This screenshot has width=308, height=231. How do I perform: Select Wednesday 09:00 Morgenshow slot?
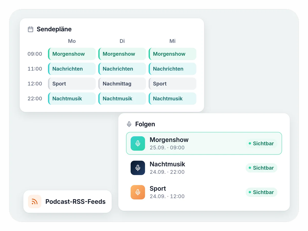click(172, 54)
